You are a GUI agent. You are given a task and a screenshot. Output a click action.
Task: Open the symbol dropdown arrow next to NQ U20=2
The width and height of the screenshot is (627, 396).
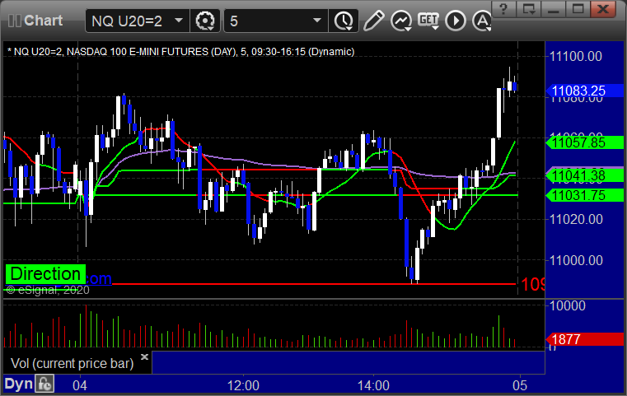point(179,21)
